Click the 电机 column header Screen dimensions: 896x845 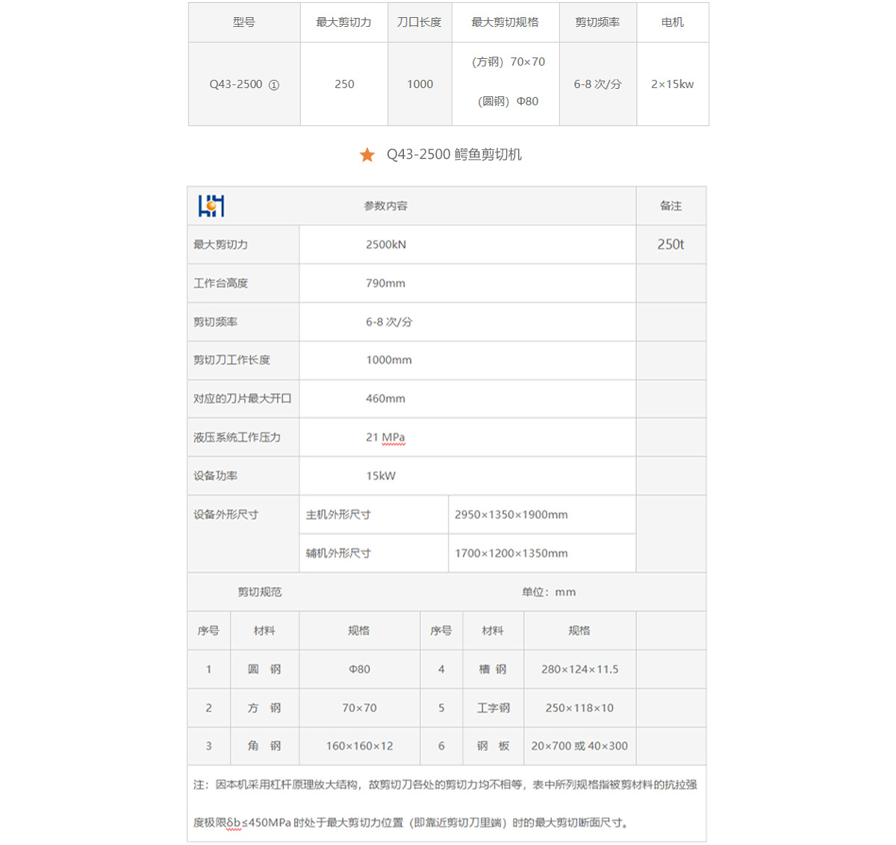point(672,22)
